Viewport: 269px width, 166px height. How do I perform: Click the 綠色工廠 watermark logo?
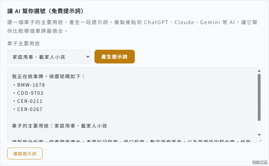pos(260,162)
